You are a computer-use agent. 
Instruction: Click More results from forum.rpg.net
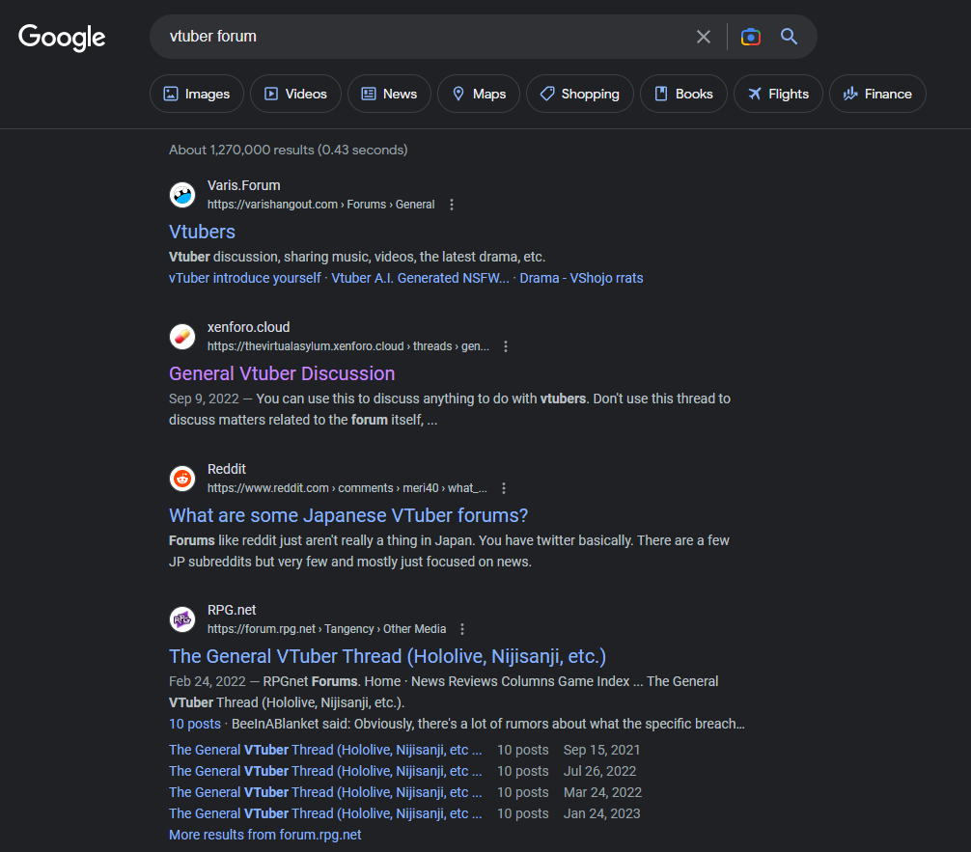click(265, 835)
